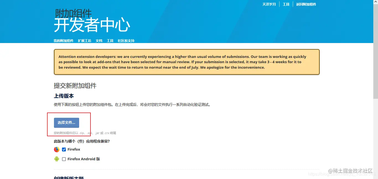Go back via 返回附加组件 link
378x179 pixels.
click(306, 4)
